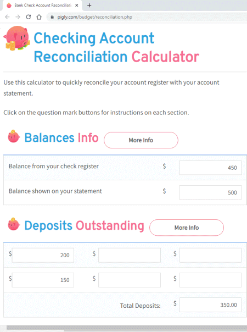247x332 pixels.
Task: Go to the browser home icon
Action: click(x=39, y=17)
